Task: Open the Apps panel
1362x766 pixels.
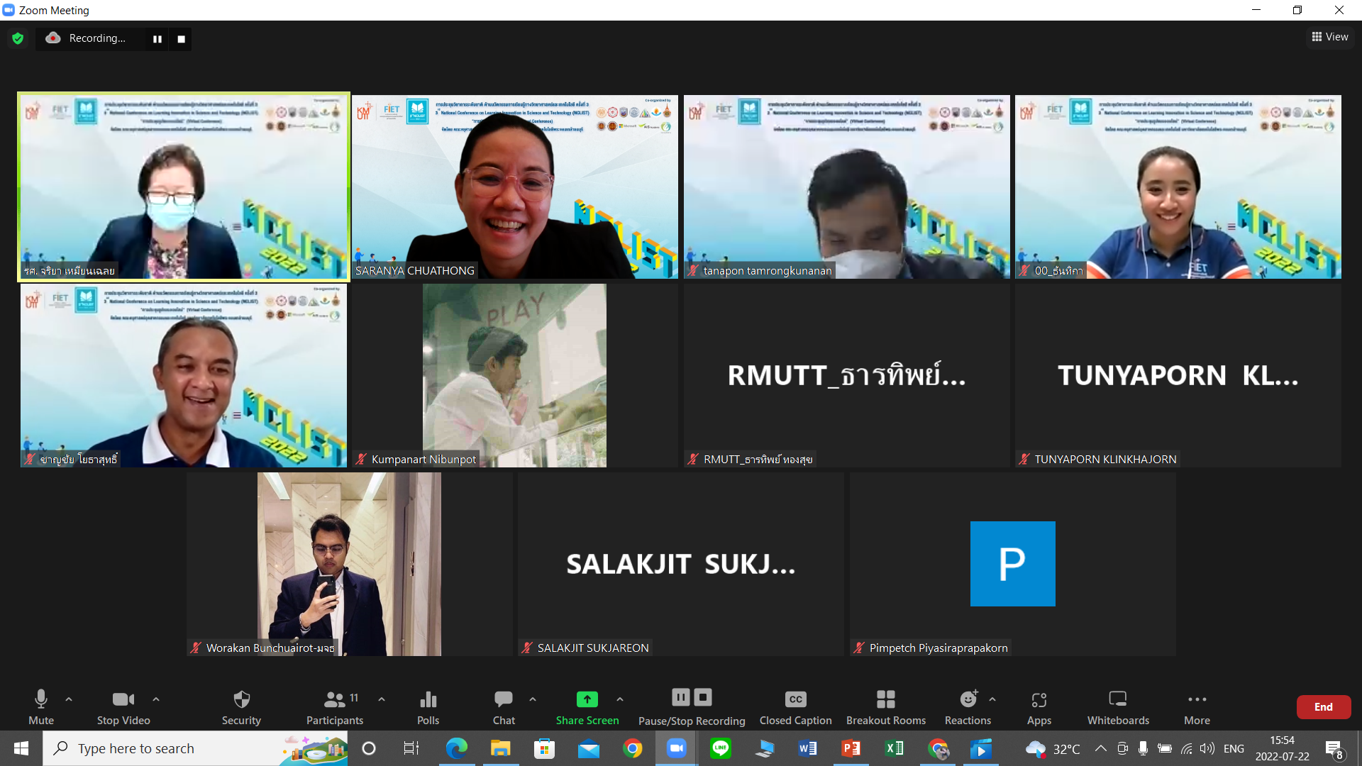Action: tap(1039, 707)
